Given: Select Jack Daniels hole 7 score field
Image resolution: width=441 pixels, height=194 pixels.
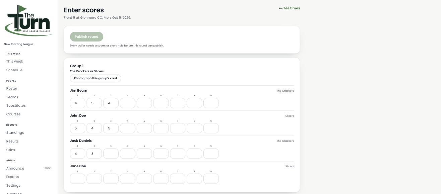Looking at the screenshot, I should coord(178,154).
